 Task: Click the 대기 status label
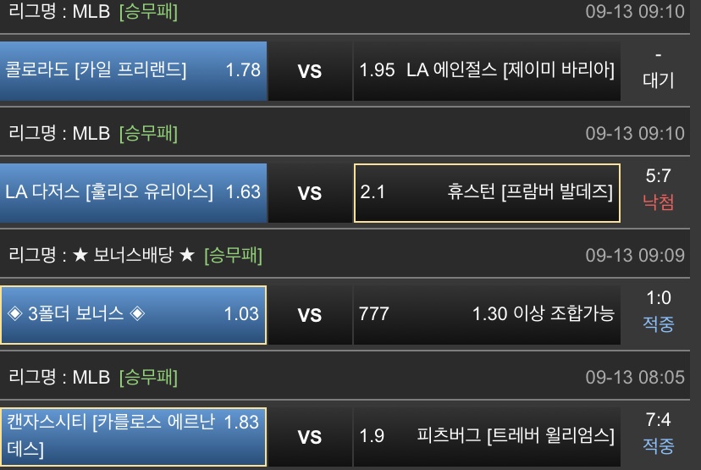[658, 80]
